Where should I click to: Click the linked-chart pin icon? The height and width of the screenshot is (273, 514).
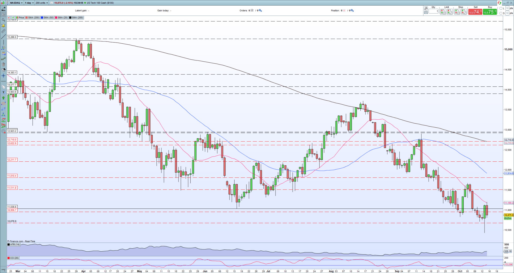point(7,3)
